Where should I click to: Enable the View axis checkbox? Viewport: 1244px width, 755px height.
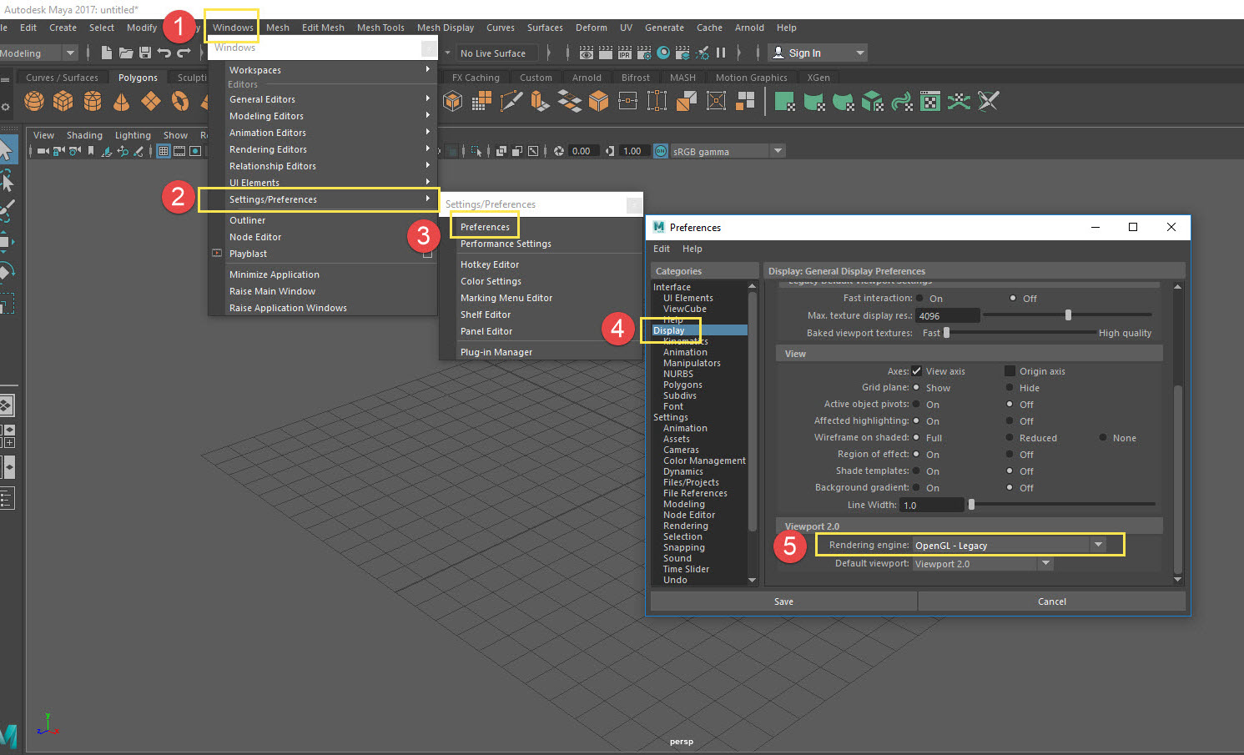click(915, 370)
